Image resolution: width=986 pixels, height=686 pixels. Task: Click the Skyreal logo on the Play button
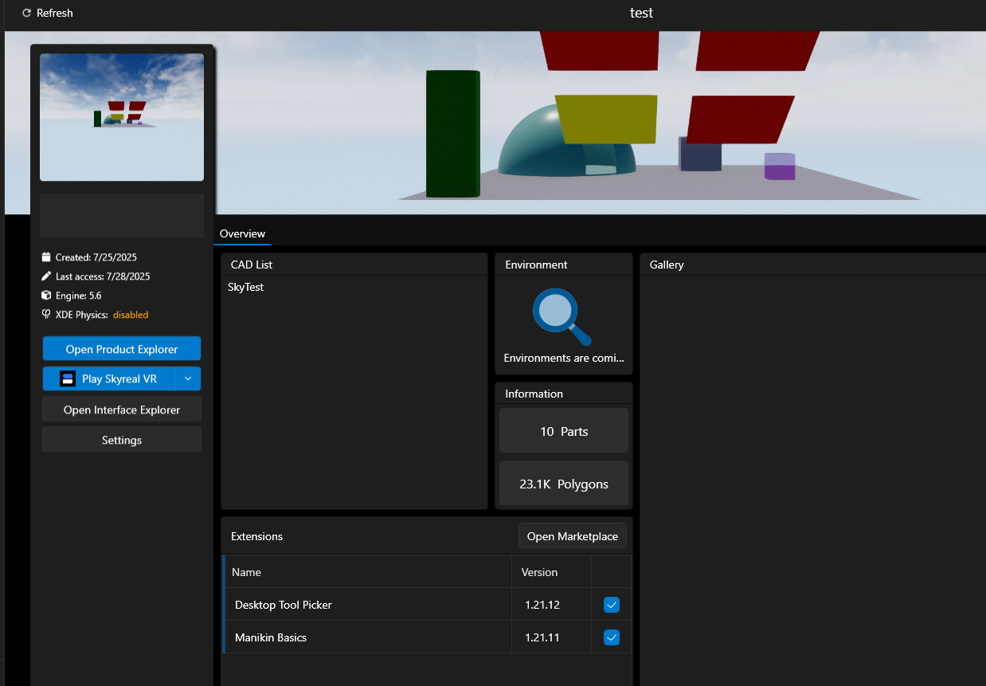point(68,378)
